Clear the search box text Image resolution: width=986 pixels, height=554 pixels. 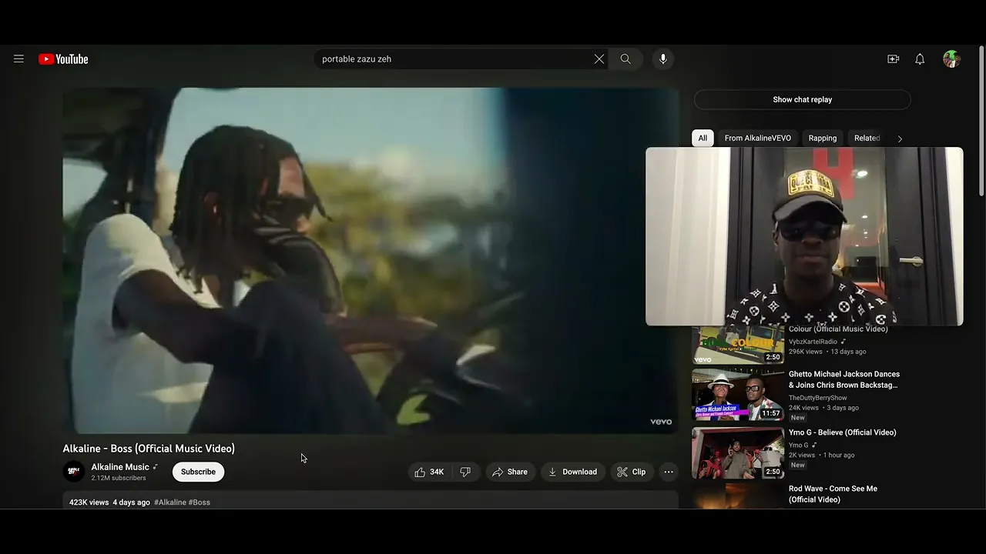(599, 59)
